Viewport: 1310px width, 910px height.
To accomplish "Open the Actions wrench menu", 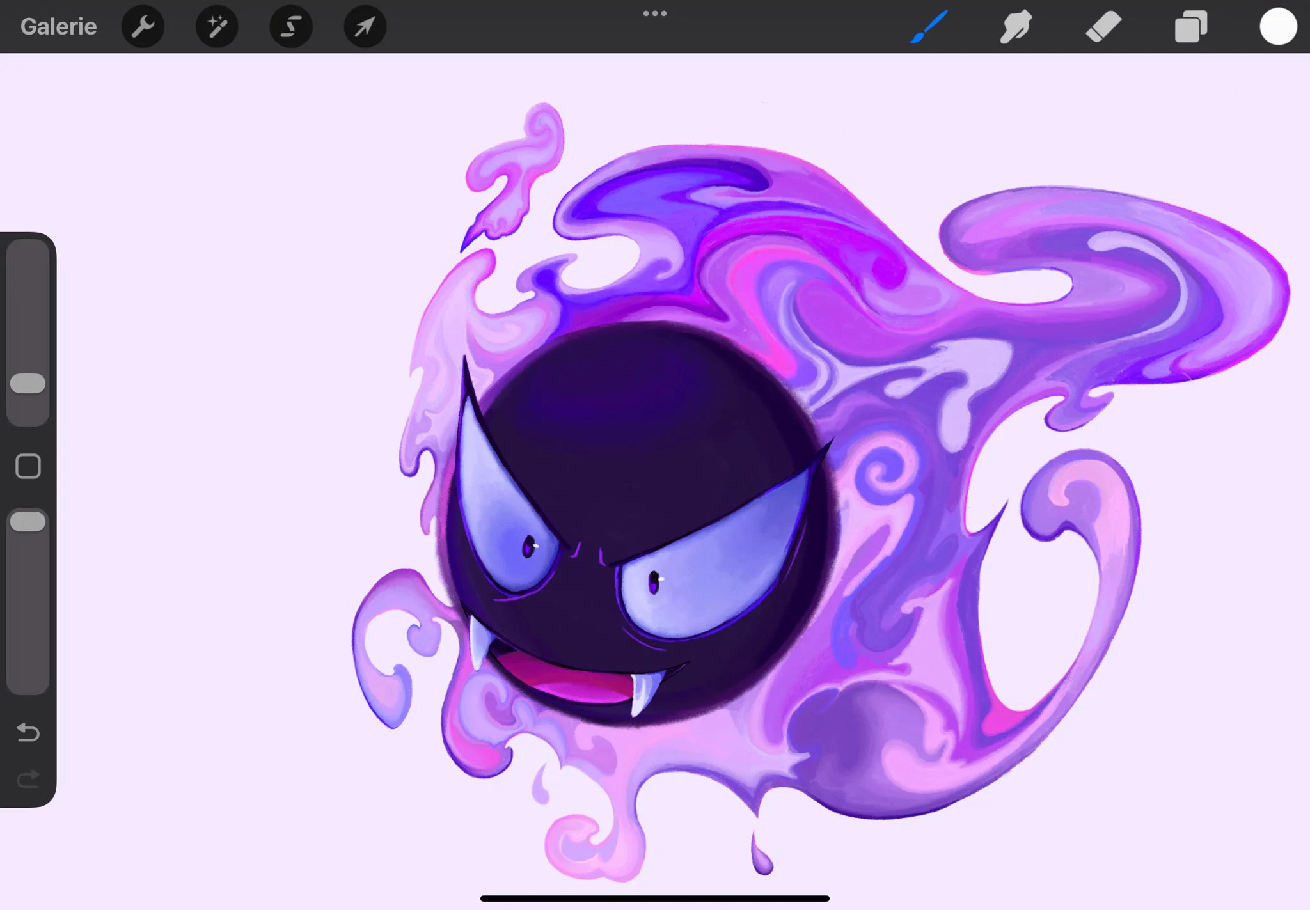I will click(x=143, y=26).
